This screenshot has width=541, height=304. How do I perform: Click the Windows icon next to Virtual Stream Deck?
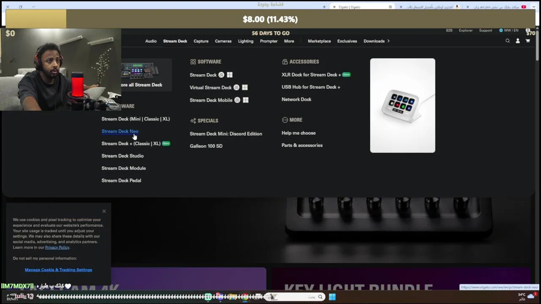pos(245,87)
